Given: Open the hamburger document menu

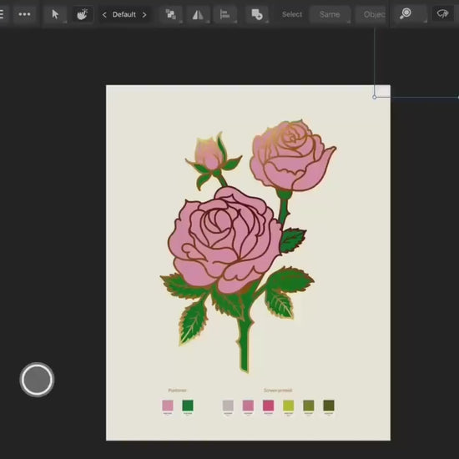Looking at the screenshot, I should (2, 14).
